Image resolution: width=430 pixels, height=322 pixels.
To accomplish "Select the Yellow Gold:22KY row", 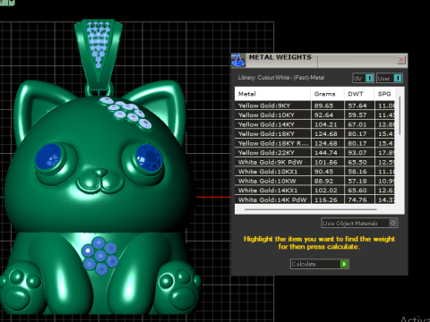I will (x=314, y=153).
